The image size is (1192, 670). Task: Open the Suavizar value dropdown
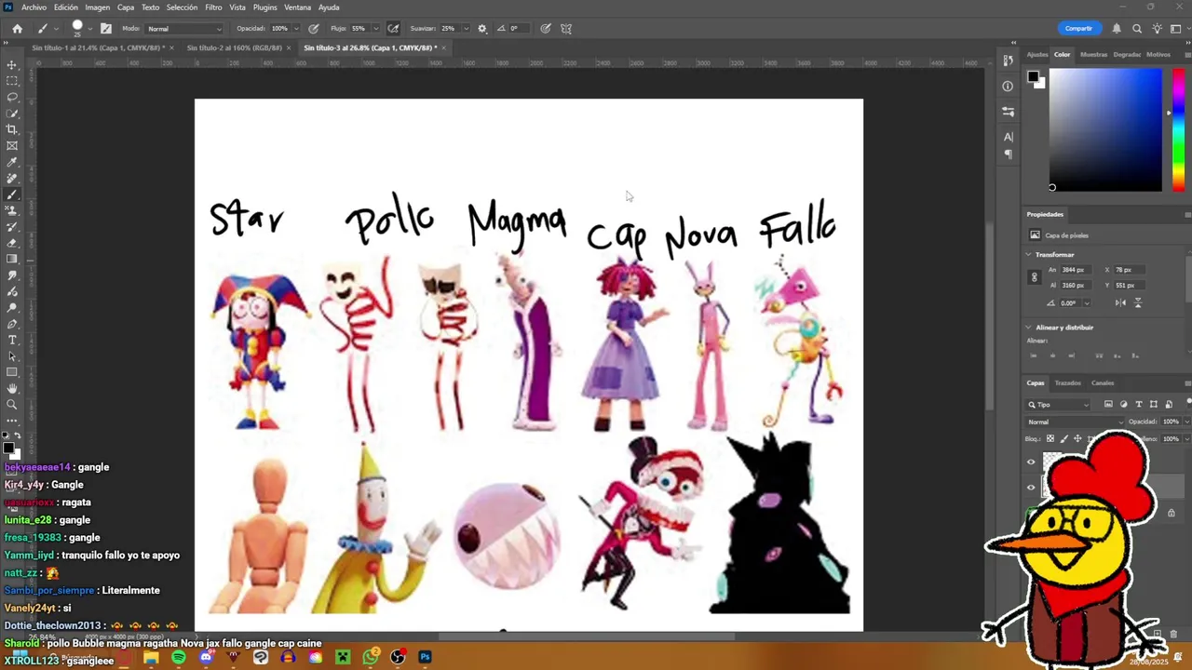coord(466,28)
